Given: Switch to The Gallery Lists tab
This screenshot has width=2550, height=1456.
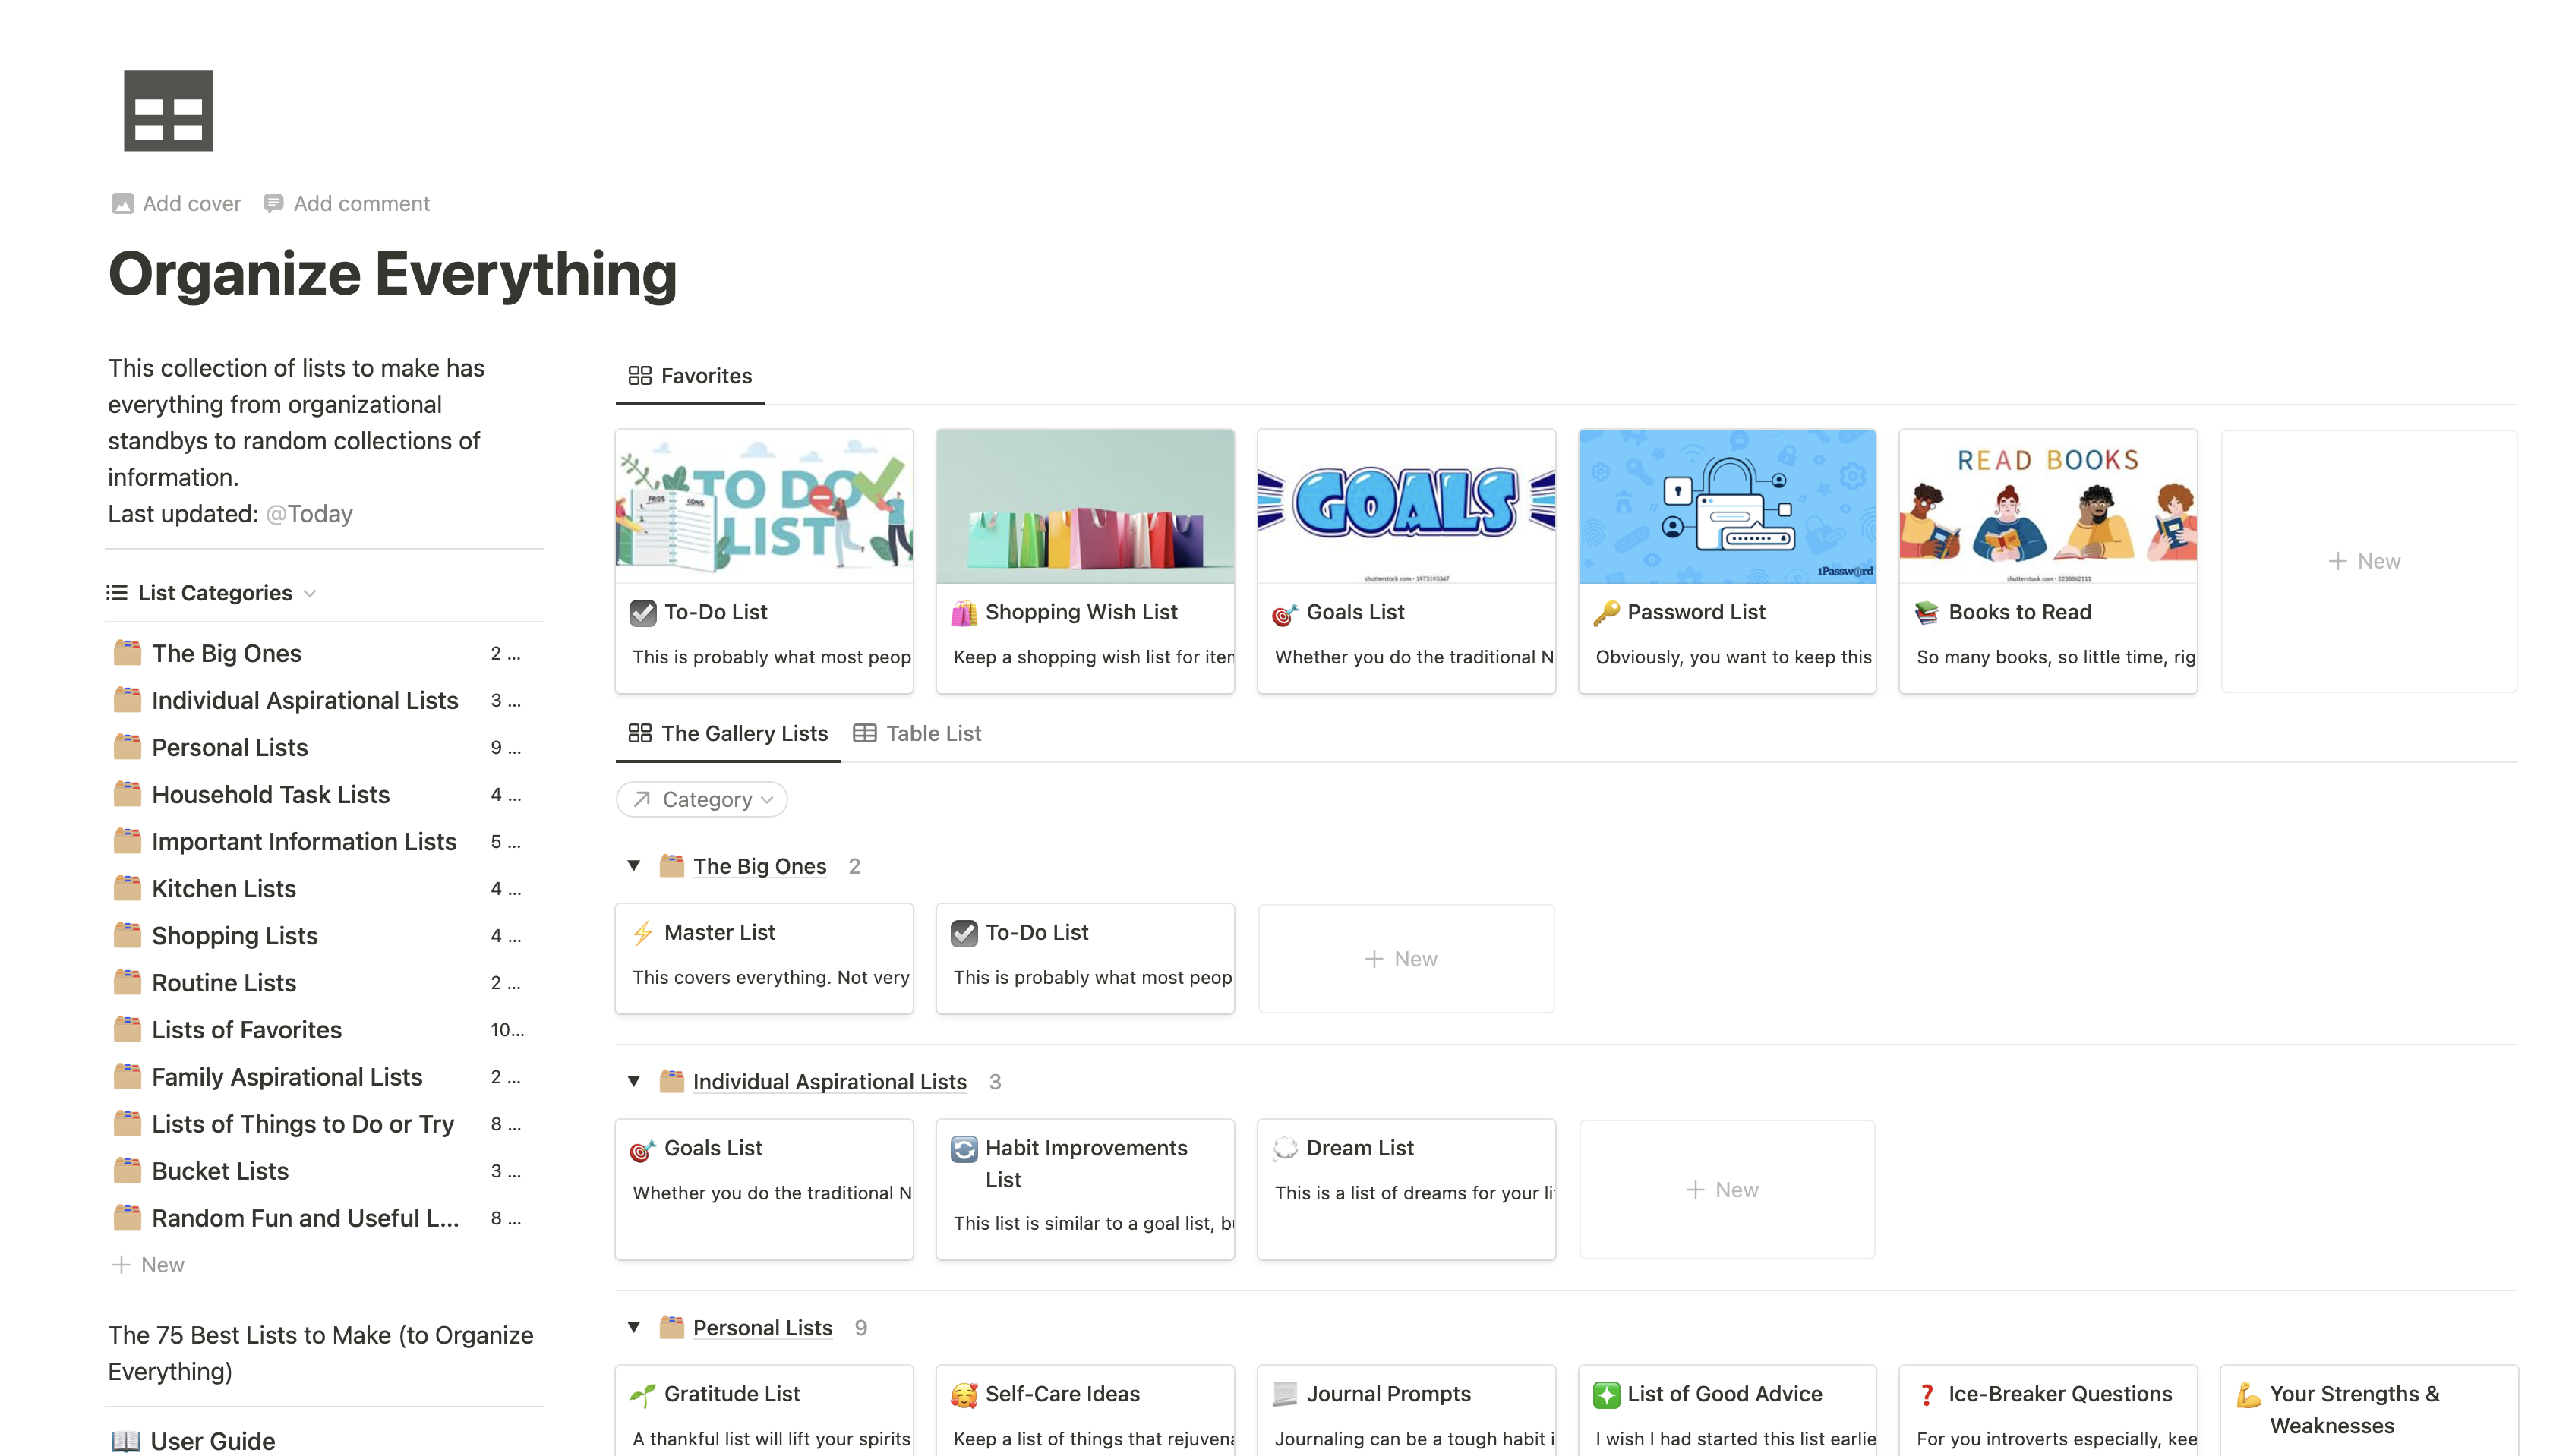Looking at the screenshot, I should point(744,733).
